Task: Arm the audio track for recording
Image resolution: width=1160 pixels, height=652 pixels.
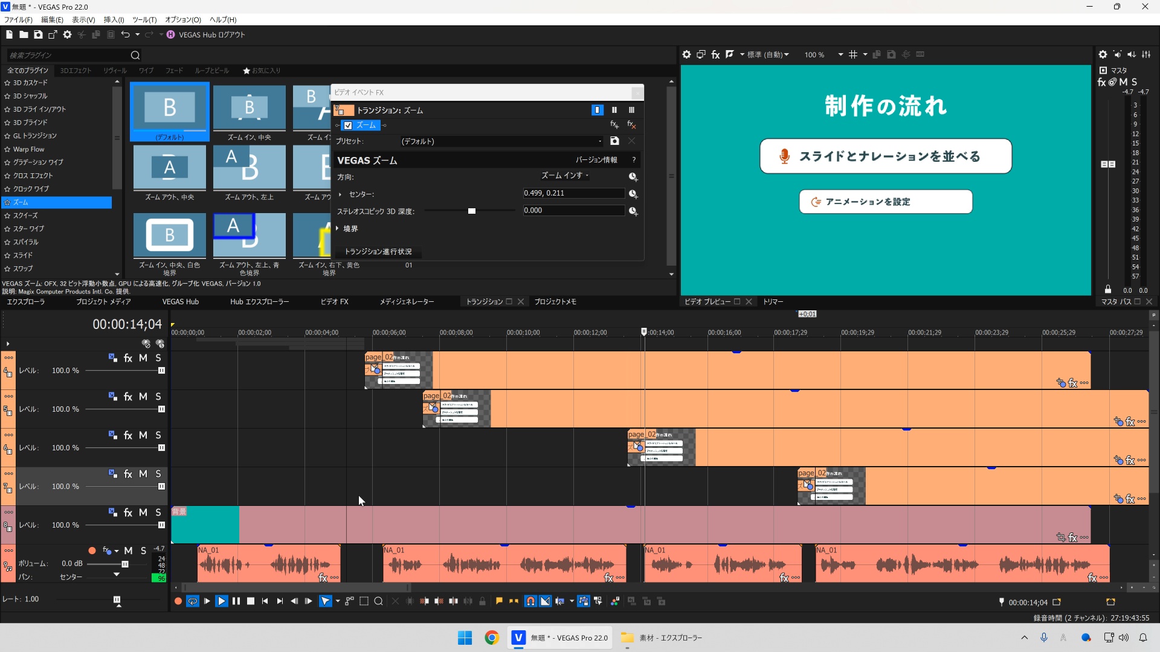Action: tap(92, 551)
